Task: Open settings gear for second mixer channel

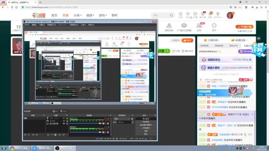Action: tap(108, 132)
